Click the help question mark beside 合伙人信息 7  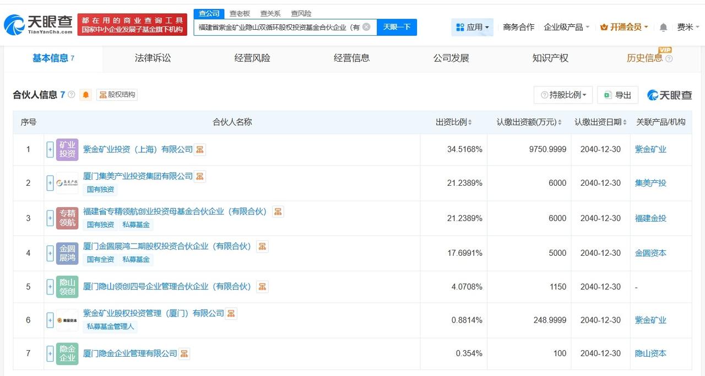71,95
